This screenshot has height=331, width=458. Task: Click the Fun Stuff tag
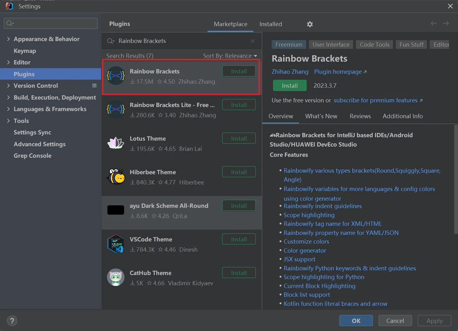pos(411,44)
